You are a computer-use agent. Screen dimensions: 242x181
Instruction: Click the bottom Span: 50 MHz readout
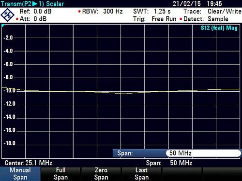169,163
